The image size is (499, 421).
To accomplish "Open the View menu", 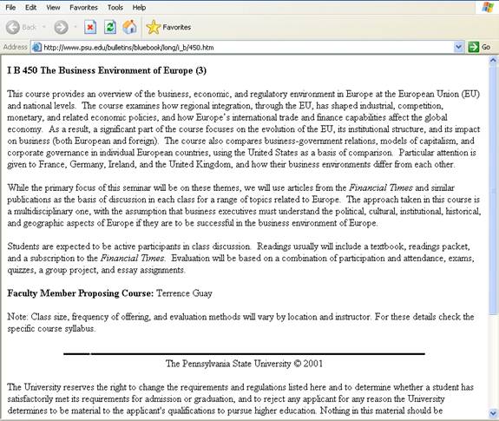I will click(x=53, y=7).
